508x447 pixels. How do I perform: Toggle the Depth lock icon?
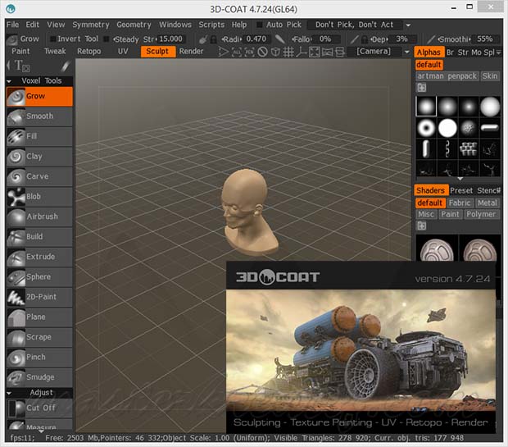[x=365, y=39]
